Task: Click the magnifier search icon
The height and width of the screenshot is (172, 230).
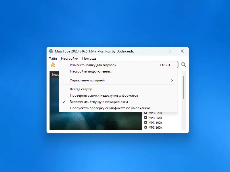Action: (183, 64)
